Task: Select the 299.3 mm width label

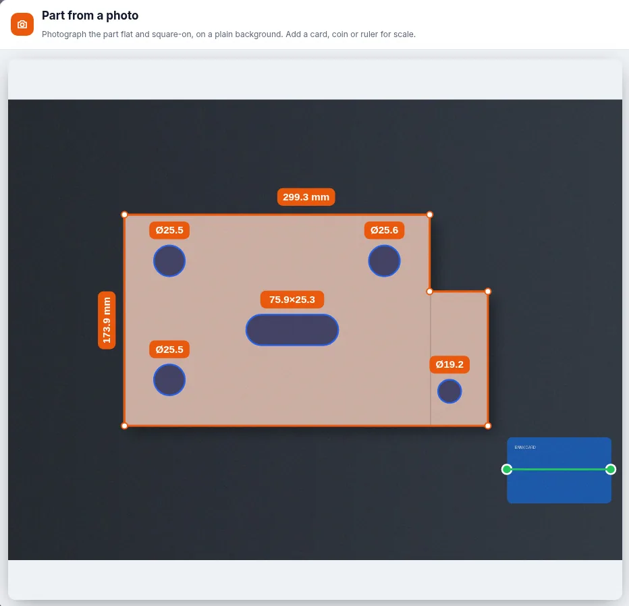Action: click(x=306, y=197)
